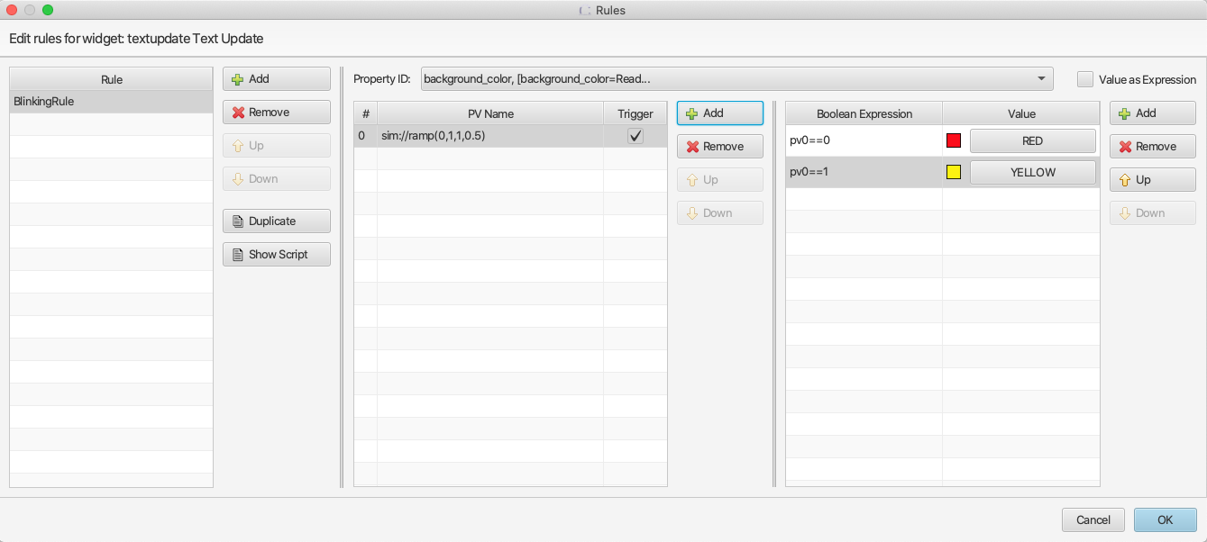The image size is (1207, 542).
Task: Cancel the Rules dialog
Action: [x=1093, y=520]
